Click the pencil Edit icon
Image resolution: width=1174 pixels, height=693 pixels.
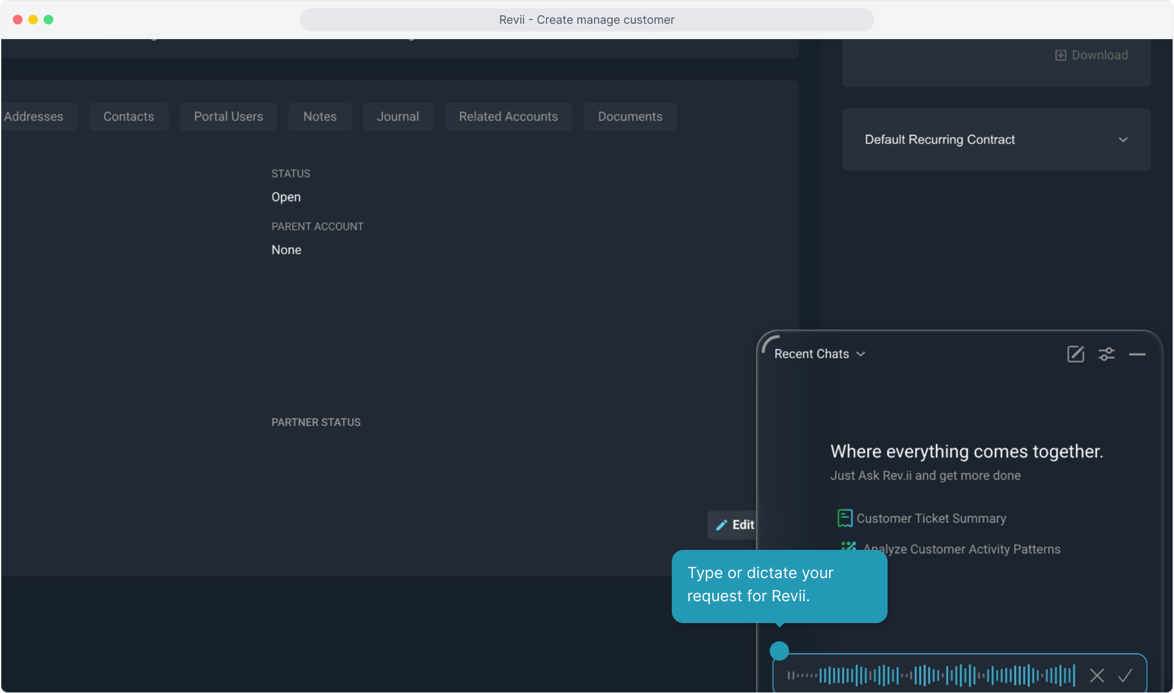coord(722,525)
